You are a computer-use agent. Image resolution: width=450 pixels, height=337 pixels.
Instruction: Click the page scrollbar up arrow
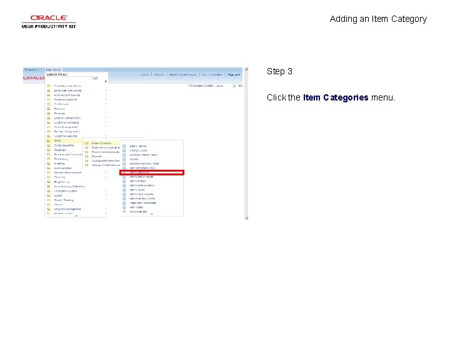click(x=246, y=69)
